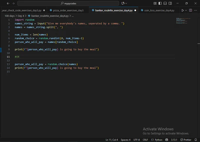This screenshot has height=142, width=200.
Task: Click the "100 days" breadcrumb
Action: tap(10, 16)
